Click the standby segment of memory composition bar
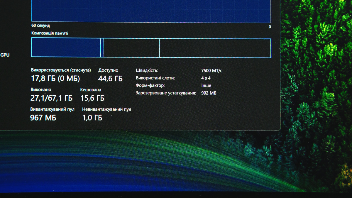 pos(131,48)
